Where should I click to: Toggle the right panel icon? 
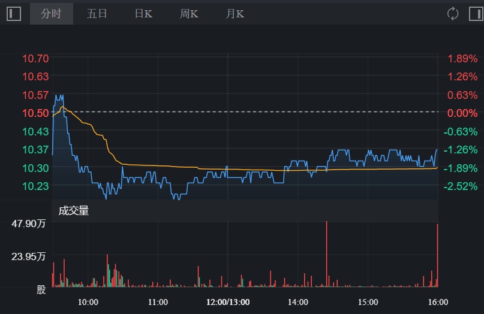tap(476, 14)
